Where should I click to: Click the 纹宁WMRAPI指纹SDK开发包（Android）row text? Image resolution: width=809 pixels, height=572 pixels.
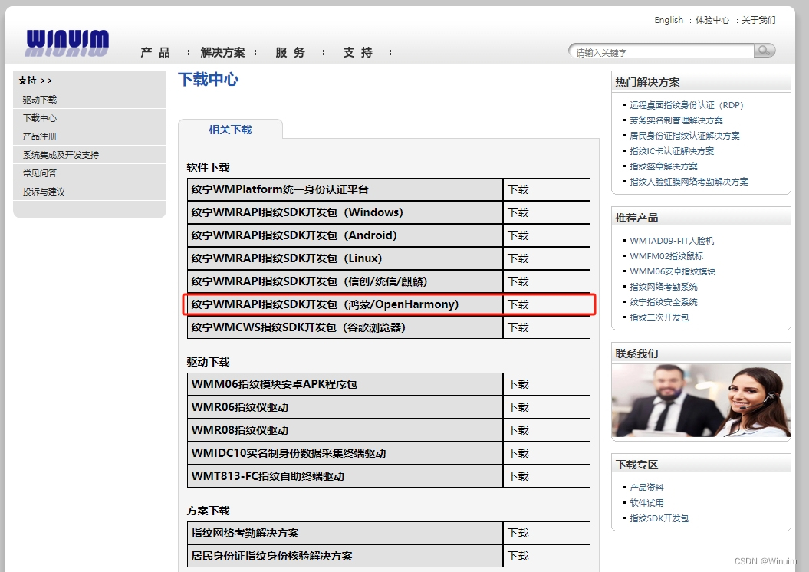pos(294,235)
